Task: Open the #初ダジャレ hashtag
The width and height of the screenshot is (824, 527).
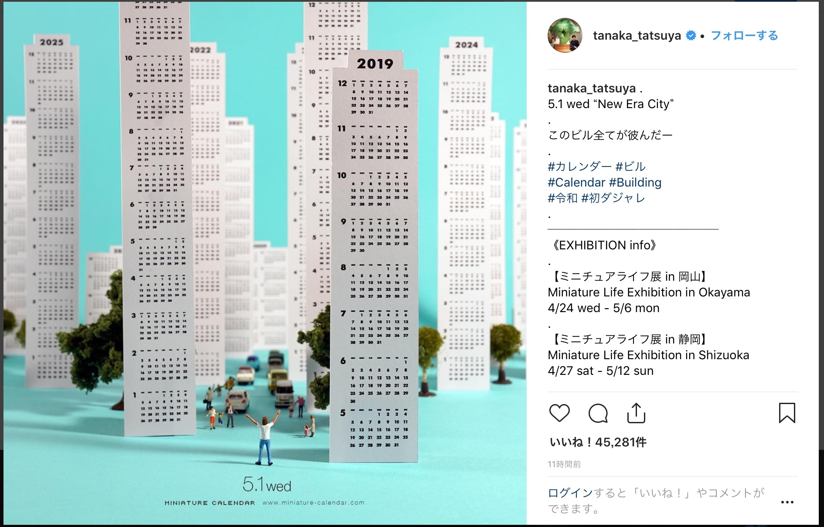Action: click(613, 198)
